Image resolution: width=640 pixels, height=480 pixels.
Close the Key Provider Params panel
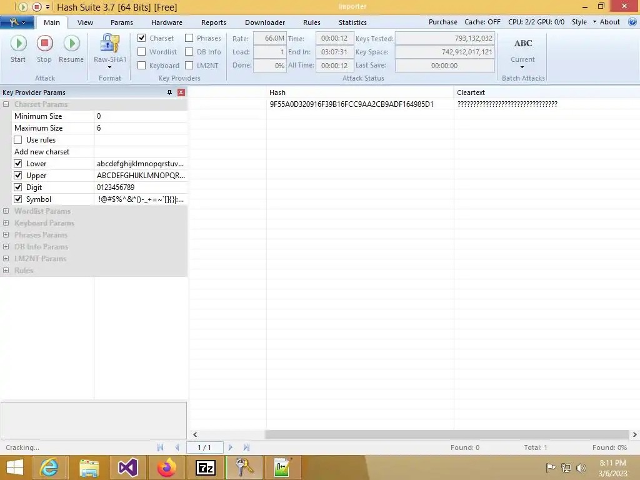[x=181, y=92]
